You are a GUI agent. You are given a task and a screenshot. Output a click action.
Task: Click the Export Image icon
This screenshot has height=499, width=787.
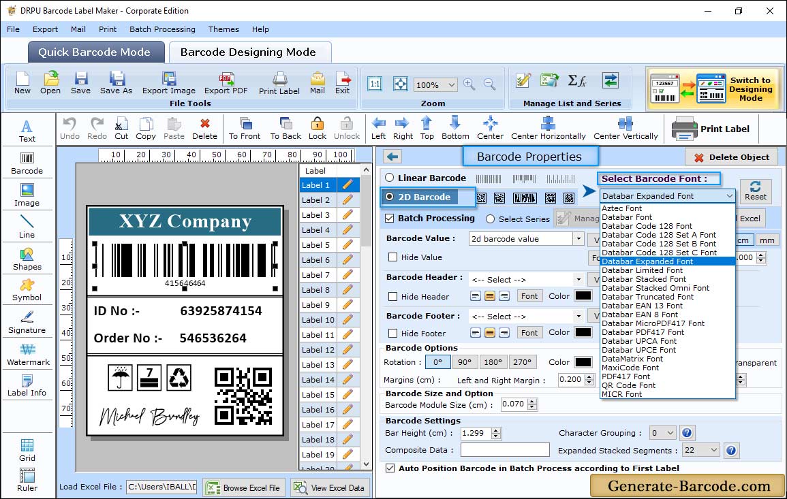click(x=169, y=83)
